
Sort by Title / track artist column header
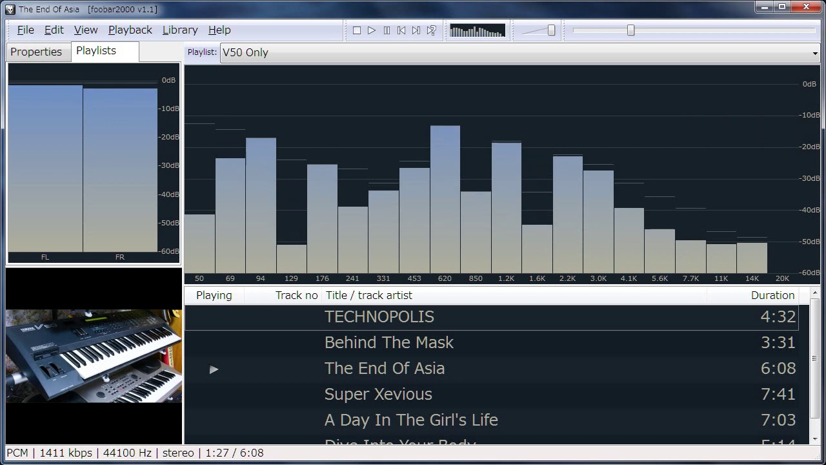click(514, 295)
